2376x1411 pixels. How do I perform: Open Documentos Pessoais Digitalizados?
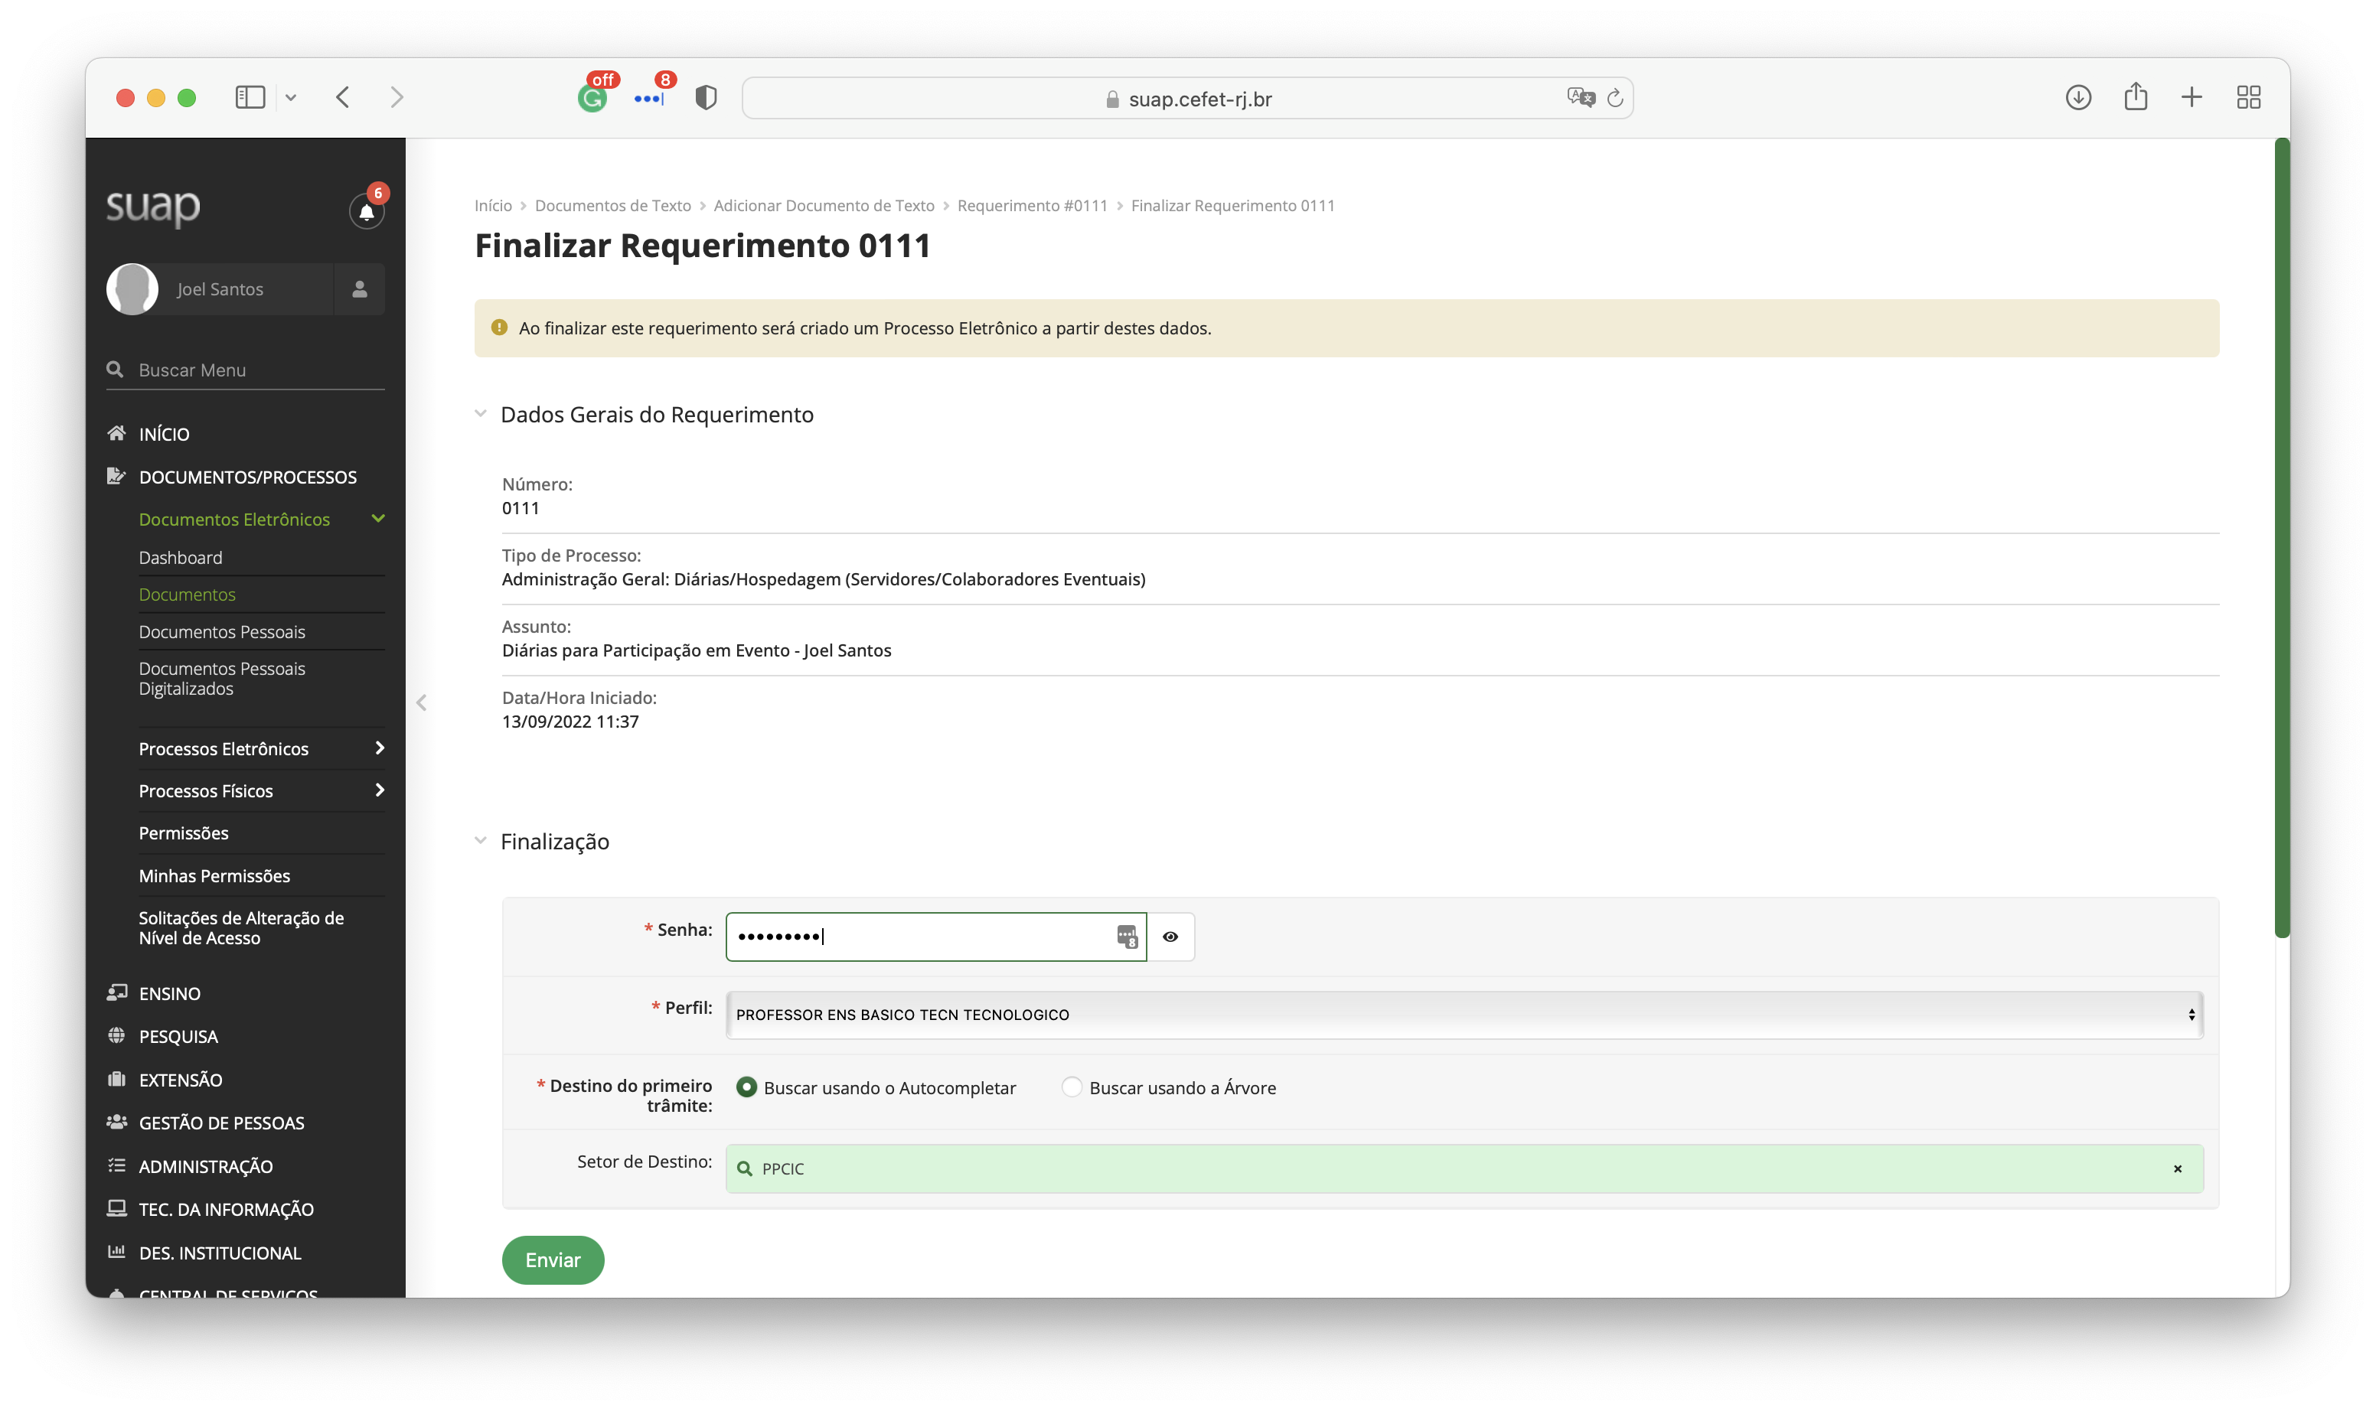[222, 678]
